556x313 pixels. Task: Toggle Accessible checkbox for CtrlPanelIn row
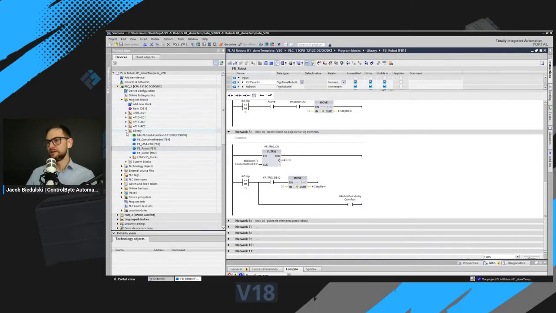click(355, 82)
